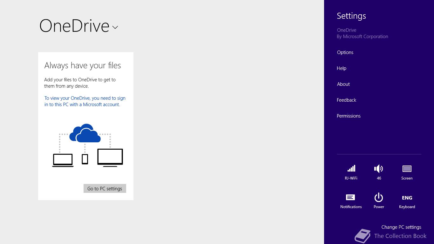Screen dimensions: 434x244
Task: Open the RJ-WiFi network icon
Action: [x=351, y=172]
